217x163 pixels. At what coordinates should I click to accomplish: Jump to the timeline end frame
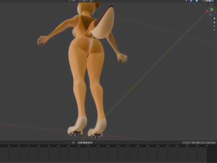pyautogui.click(x=91, y=143)
